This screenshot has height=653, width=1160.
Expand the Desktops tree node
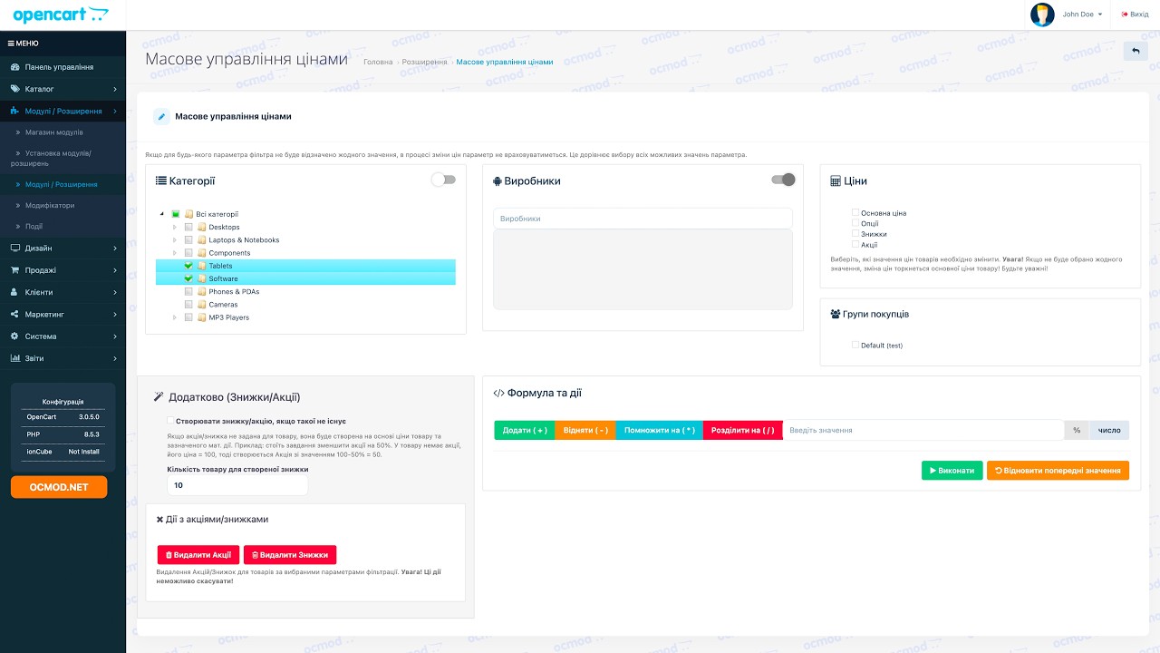175,228
